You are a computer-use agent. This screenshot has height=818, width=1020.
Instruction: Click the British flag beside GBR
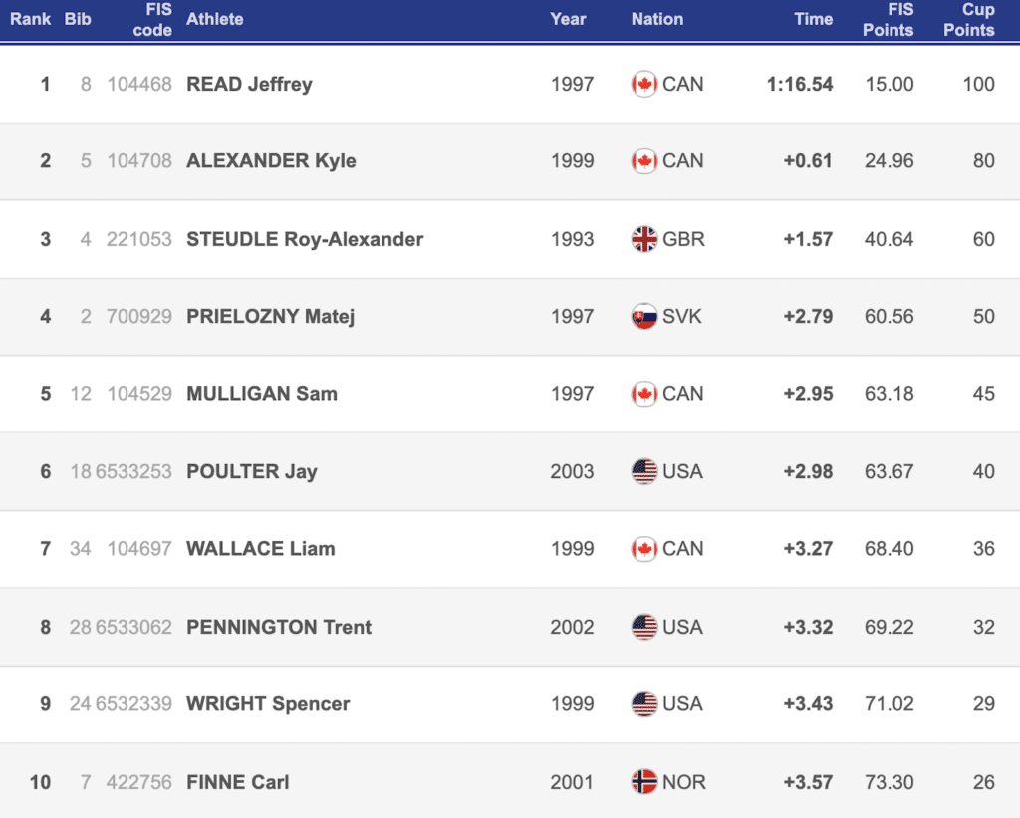643,239
